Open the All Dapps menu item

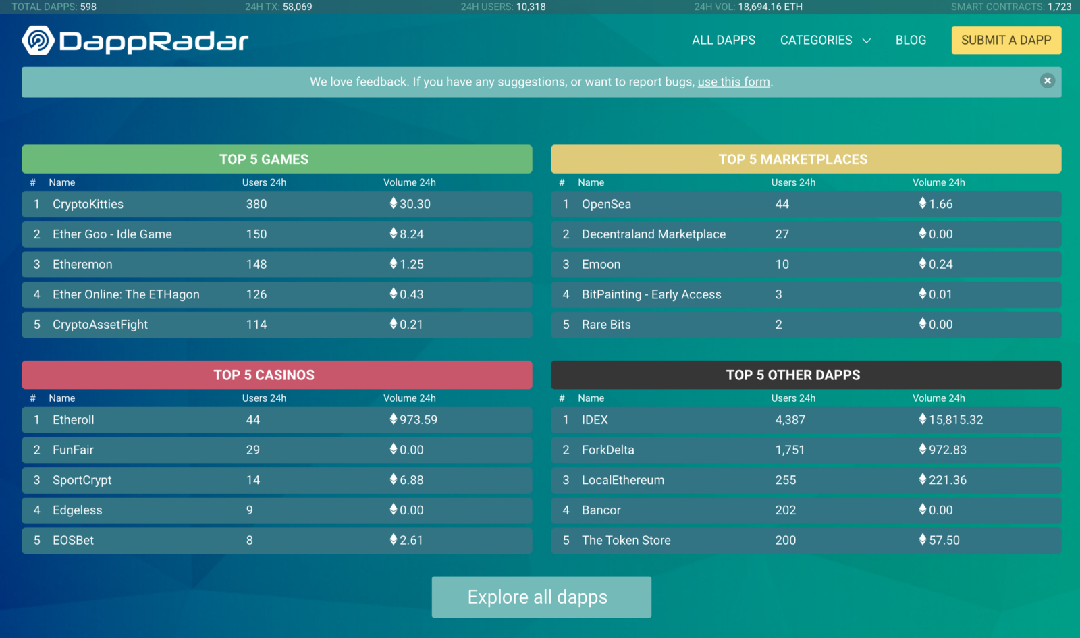coord(724,41)
